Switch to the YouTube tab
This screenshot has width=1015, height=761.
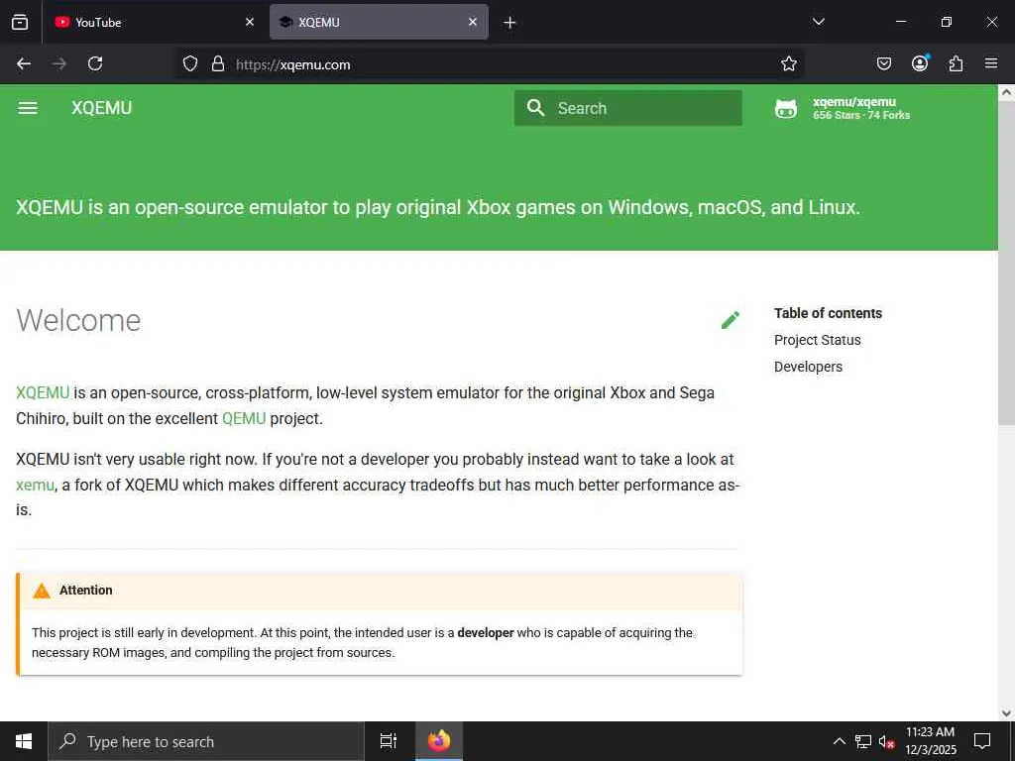[154, 22]
